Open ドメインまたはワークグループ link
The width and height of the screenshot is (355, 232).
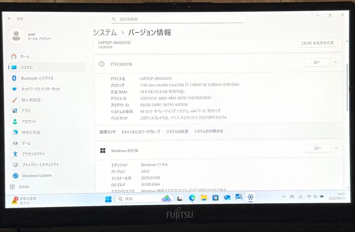141,132
